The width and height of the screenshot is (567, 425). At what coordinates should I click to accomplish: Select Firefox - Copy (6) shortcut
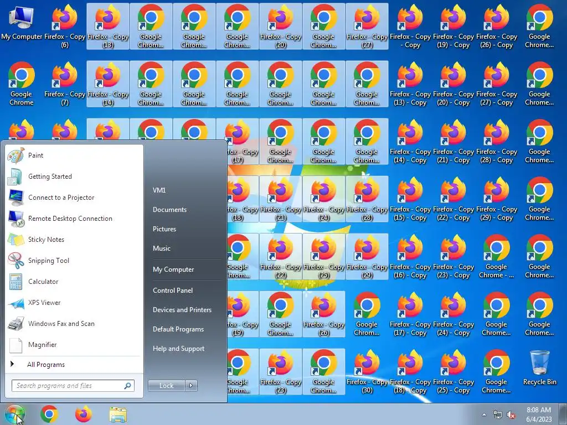click(x=65, y=27)
